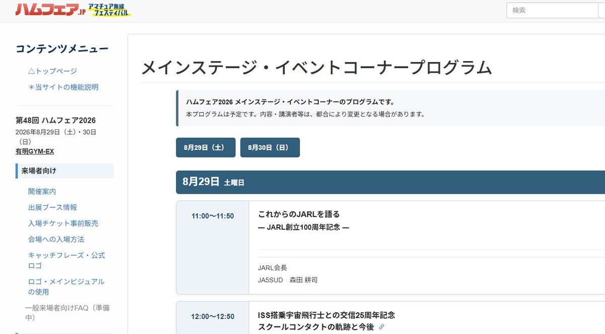Click 一般来場者向けFAQ（準備中） entry
The image size is (605, 334).
click(x=67, y=312)
